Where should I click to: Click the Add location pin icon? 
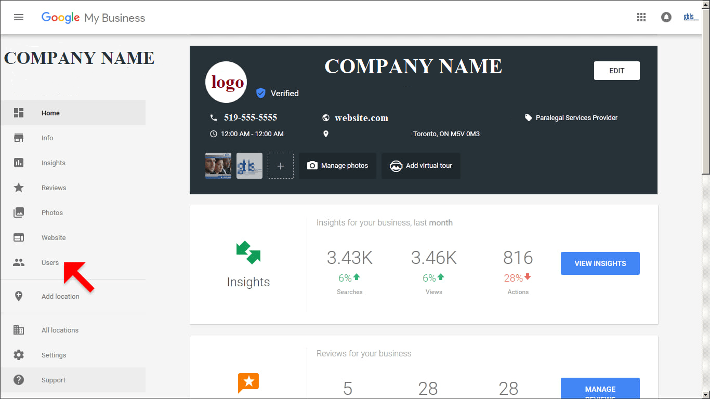point(19,296)
